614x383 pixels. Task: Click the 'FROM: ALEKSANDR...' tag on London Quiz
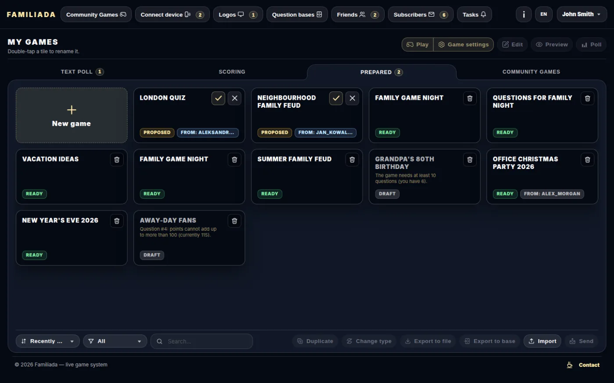(x=207, y=133)
